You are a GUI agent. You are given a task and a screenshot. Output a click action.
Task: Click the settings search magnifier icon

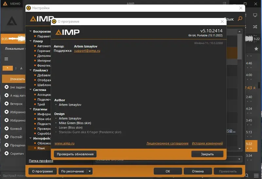240,19
